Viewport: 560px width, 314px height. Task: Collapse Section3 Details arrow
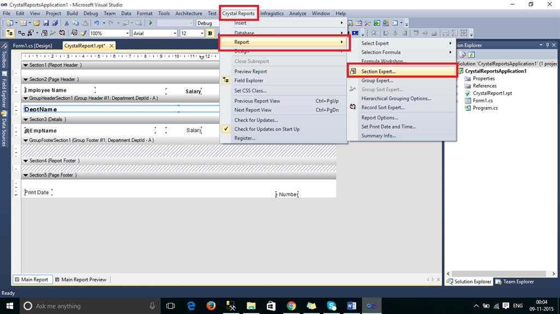(26, 120)
